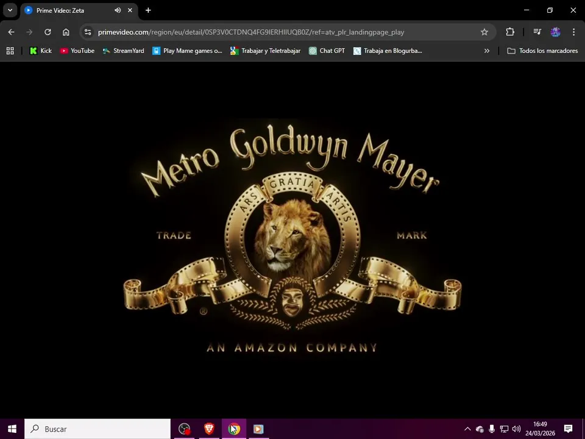Reload the Prime Video page
Image resolution: width=585 pixels, height=439 pixels.
tap(48, 32)
